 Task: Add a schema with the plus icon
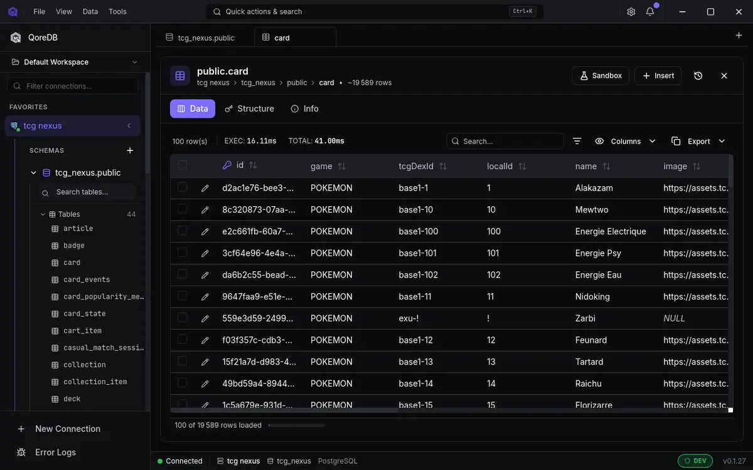coord(130,150)
